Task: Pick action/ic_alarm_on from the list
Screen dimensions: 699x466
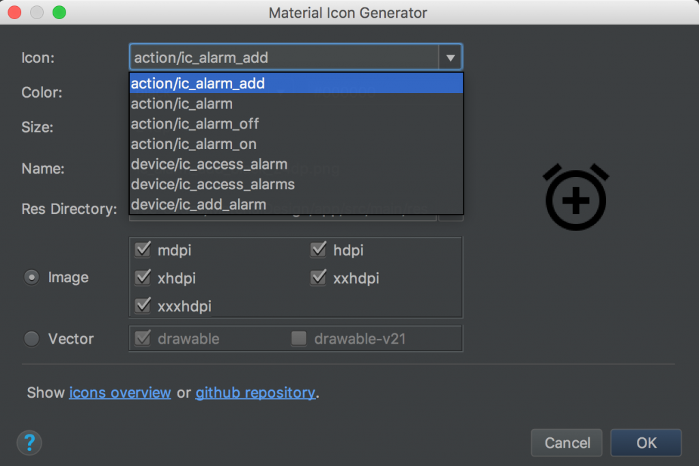Action: [194, 144]
